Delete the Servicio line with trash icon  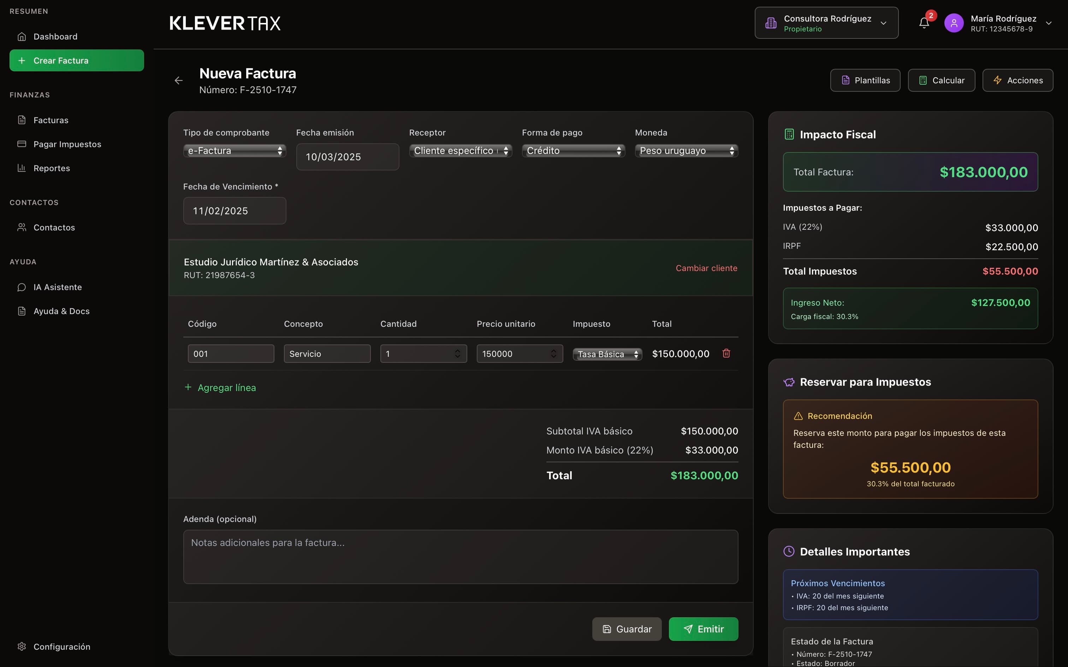tap(726, 353)
